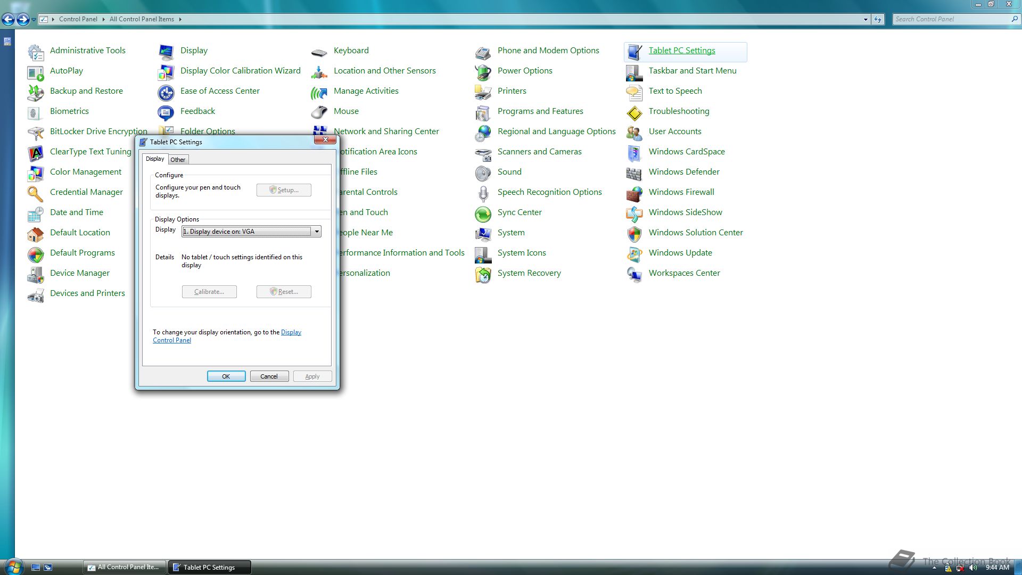Expand the address bar history dropdown
Image resolution: width=1022 pixels, height=575 pixels.
tap(866, 19)
